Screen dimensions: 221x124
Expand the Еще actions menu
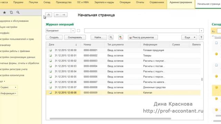pos(189,38)
